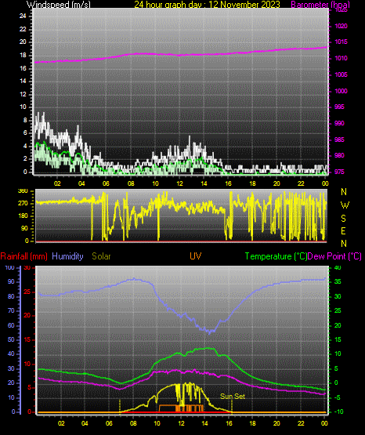Select the 60 humidity axis value
This screenshot has width=365, height=435.
[x=11, y=325]
